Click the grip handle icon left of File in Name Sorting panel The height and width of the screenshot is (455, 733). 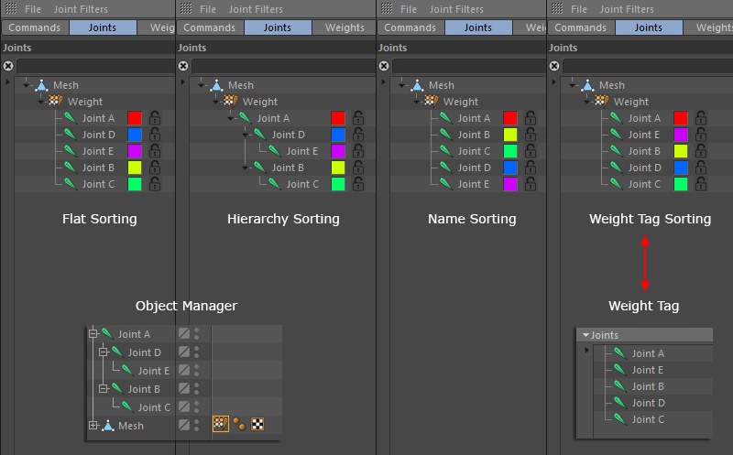[x=387, y=8]
